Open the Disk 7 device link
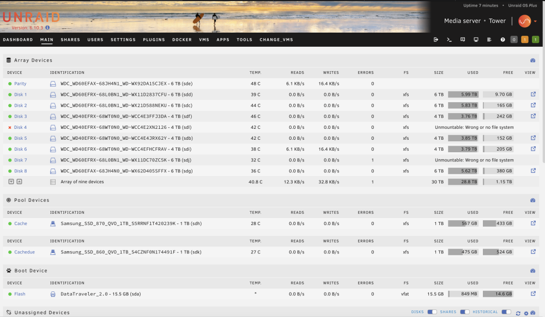545x317 pixels. pos(21,160)
